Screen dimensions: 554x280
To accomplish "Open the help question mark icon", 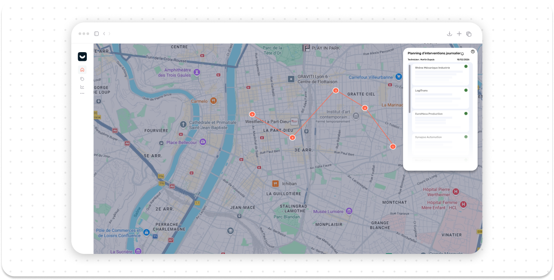I will [473, 52].
